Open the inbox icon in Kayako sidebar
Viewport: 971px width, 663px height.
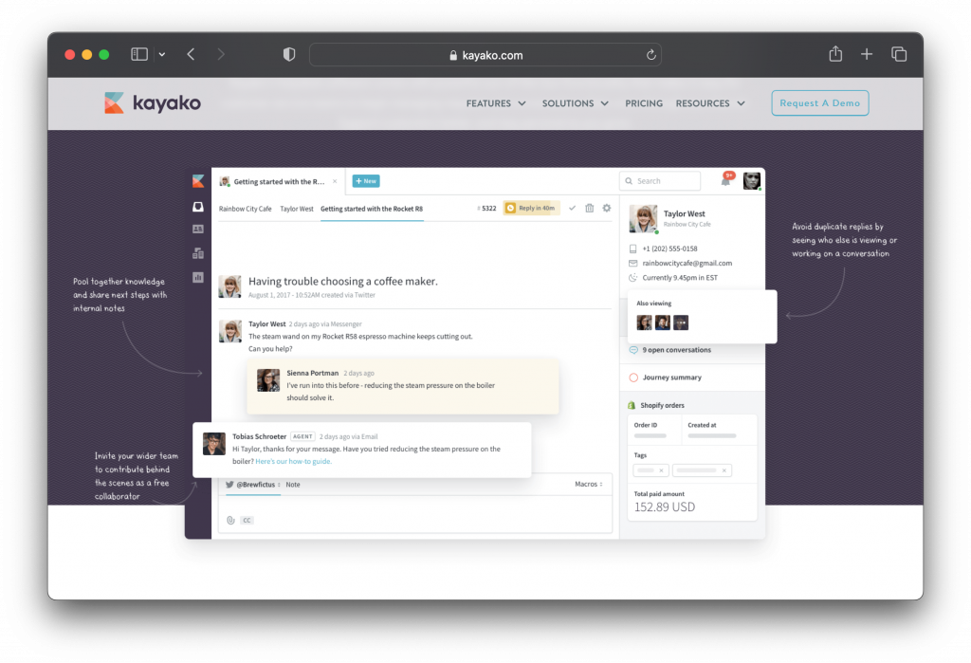(x=198, y=207)
